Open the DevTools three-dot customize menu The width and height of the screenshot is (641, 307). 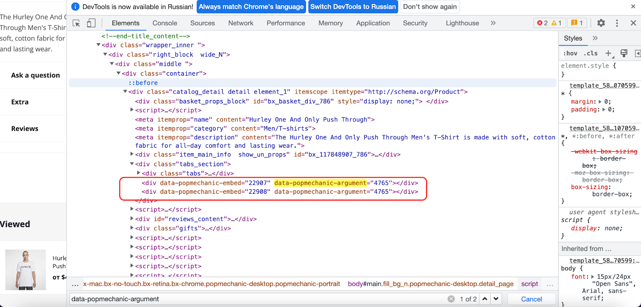pos(617,23)
